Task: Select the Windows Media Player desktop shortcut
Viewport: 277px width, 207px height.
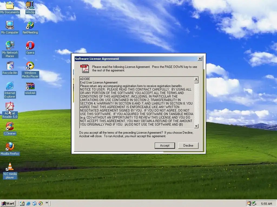Action: (30, 70)
